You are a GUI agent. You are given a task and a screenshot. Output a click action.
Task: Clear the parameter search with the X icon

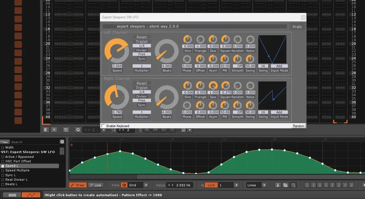(62, 142)
